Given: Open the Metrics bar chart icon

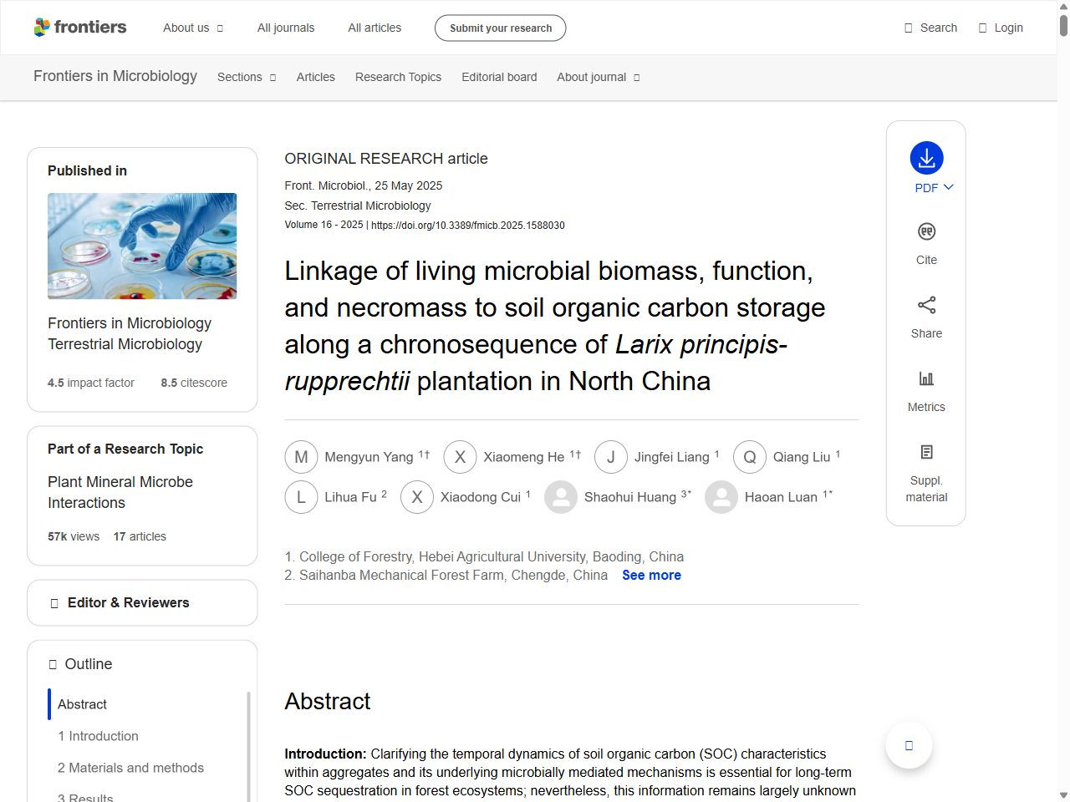Looking at the screenshot, I should point(926,378).
